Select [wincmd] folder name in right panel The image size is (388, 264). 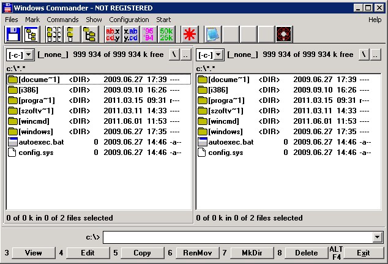224,121
